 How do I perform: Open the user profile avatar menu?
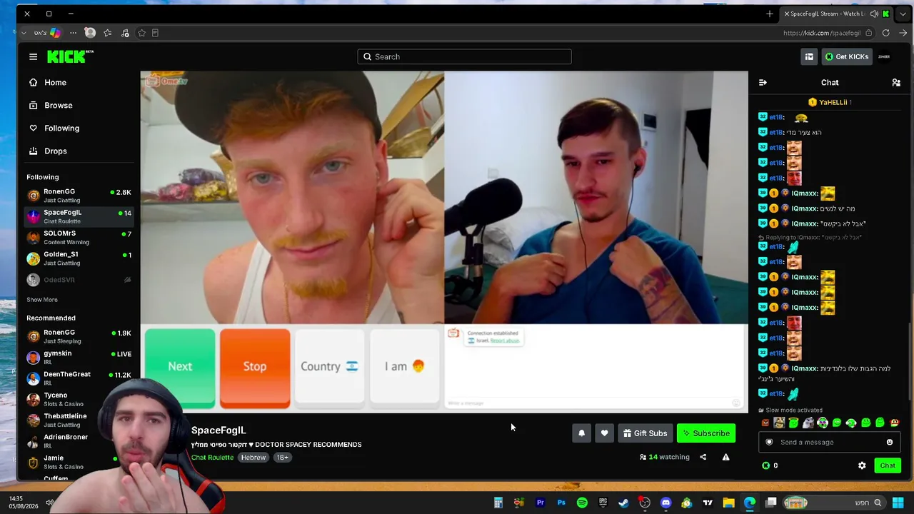tap(884, 56)
